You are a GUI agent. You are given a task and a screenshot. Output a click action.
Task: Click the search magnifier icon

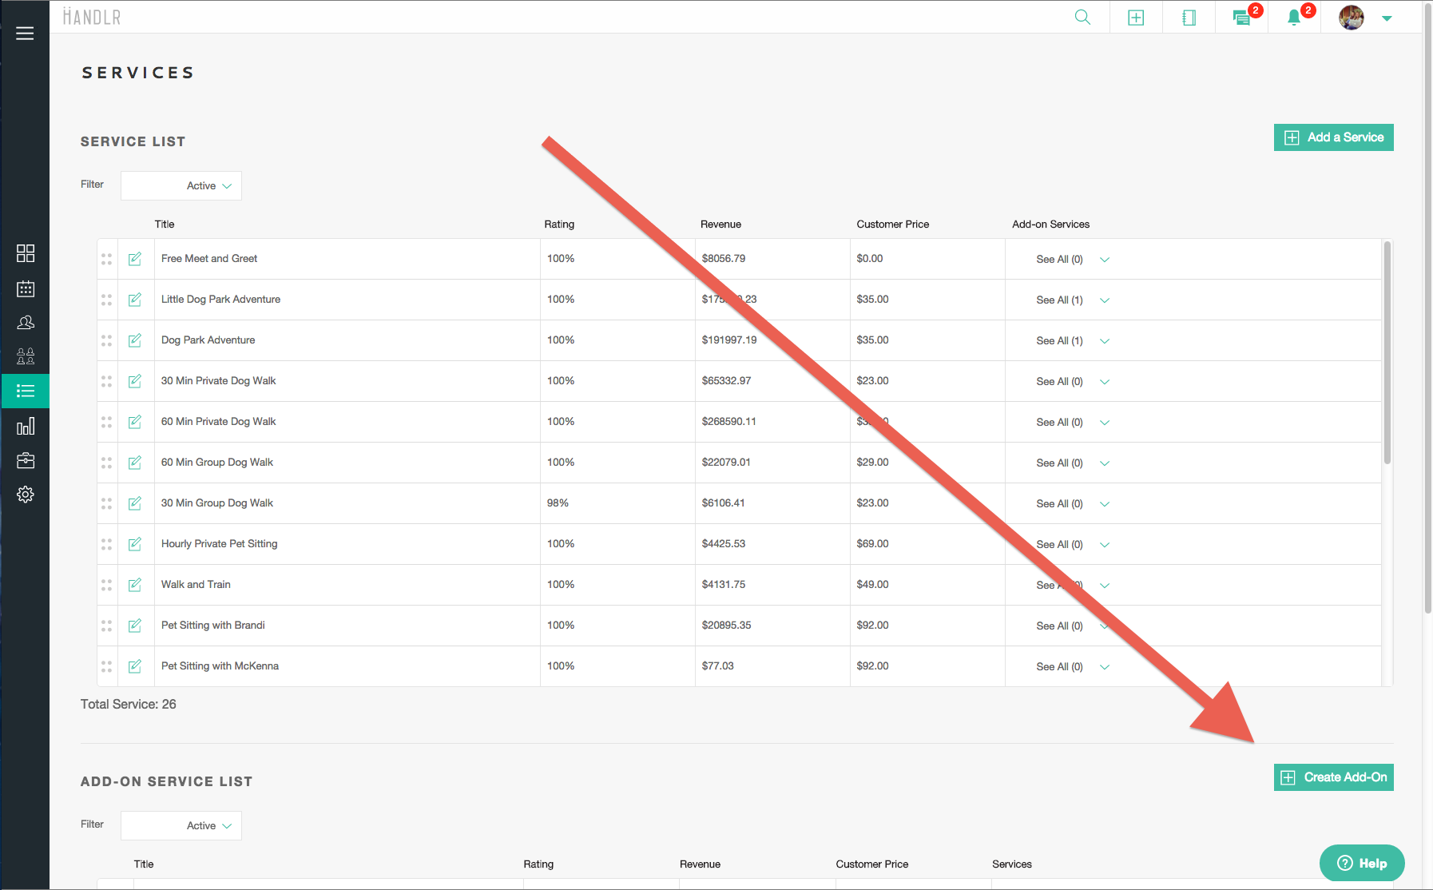tap(1082, 18)
